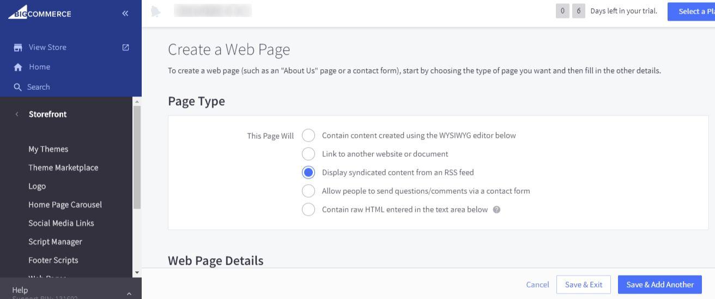Go back from Storefront menu chevron

point(17,114)
